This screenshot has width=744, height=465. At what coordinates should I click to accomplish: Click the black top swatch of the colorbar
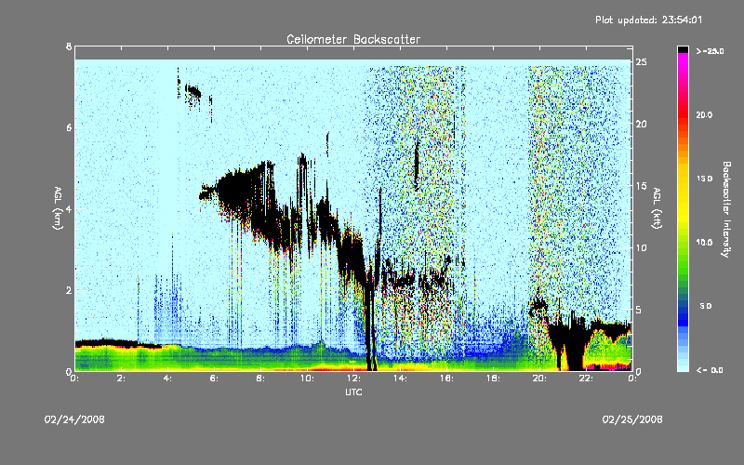click(x=683, y=49)
